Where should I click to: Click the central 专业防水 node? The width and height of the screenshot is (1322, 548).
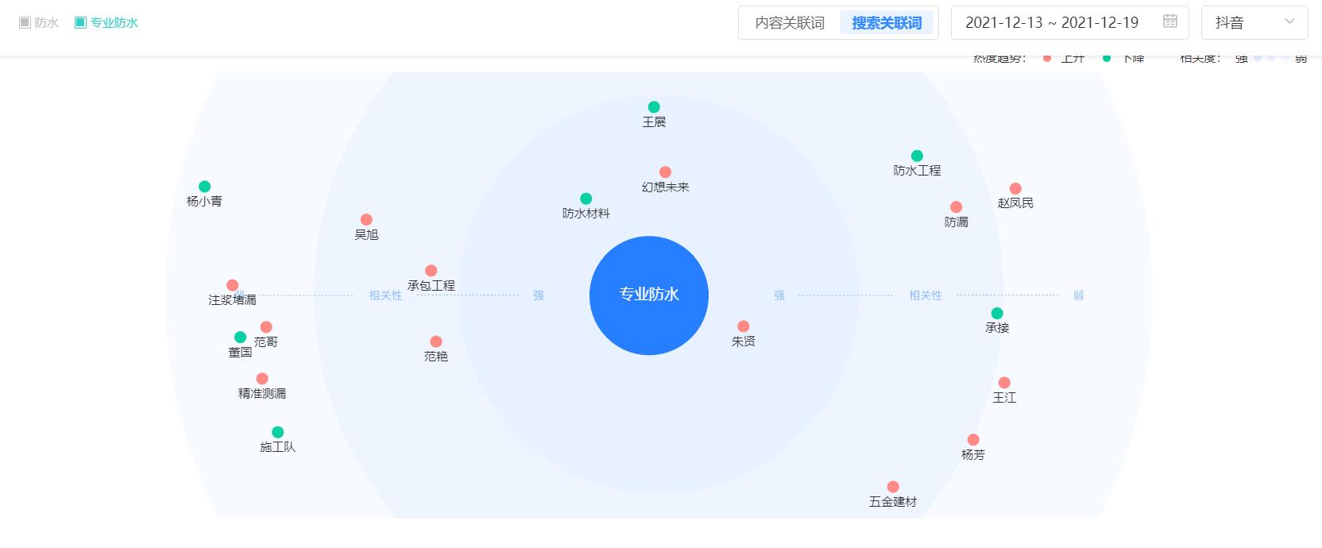point(649,295)
